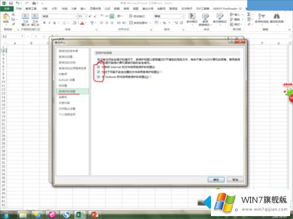
Task: Select row 10 header in the worksheet
Action: pos(4,82)
